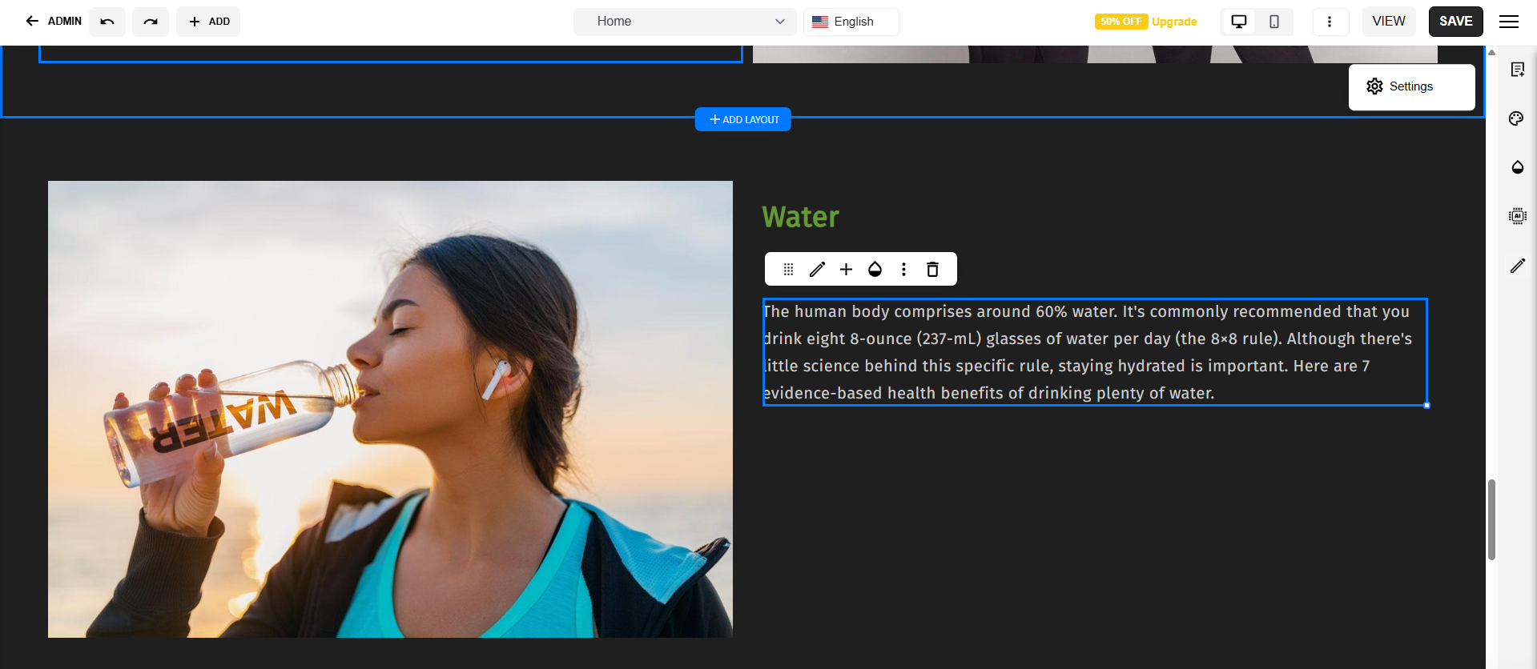Click the plus icon in the floating block toolbar
The image size is (1537, 669).
tap(846, 270)
